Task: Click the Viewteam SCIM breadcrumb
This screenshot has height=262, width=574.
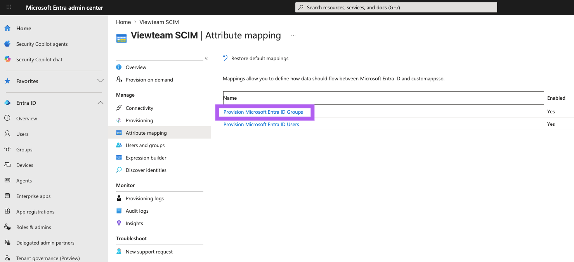Action: [159, 22]
